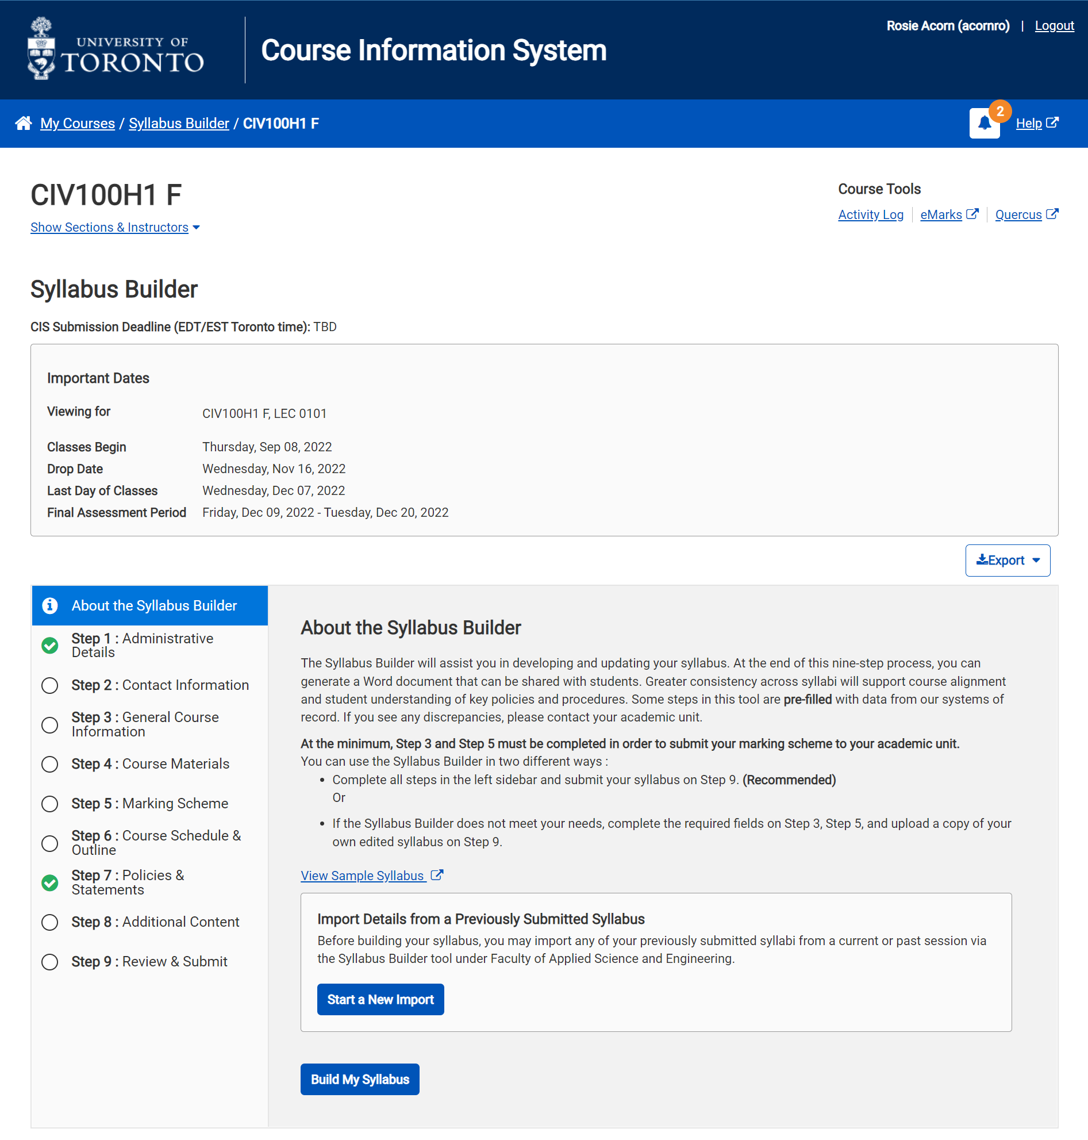Click the Start a New Import button
Screen dimensions: 1088x1140
(x=380, y=999)
